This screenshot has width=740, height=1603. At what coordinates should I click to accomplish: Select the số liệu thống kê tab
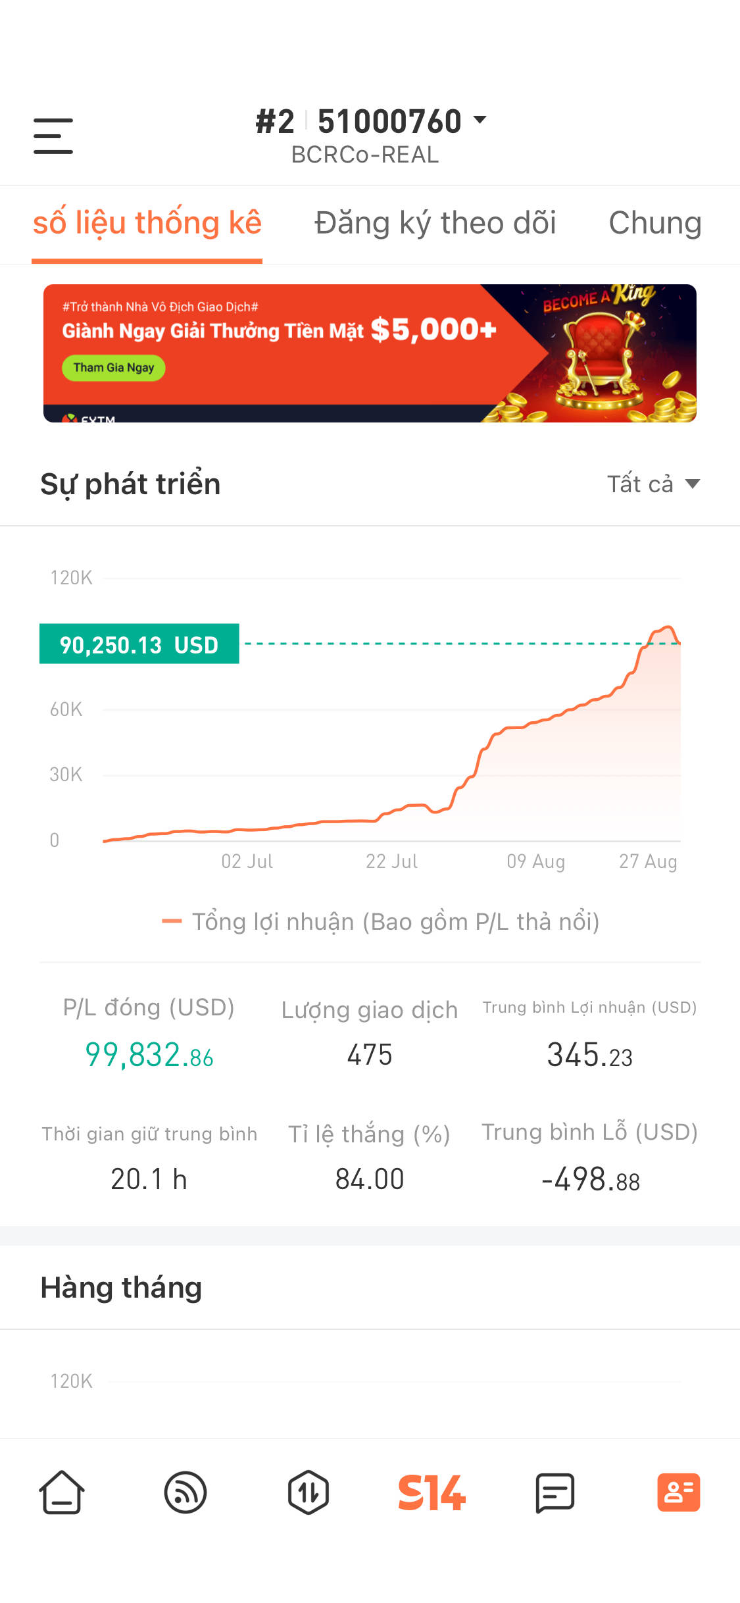click(147, 222)
